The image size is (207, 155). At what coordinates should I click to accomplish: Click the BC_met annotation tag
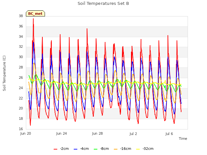pyautogui.click(x=35, y=14)
